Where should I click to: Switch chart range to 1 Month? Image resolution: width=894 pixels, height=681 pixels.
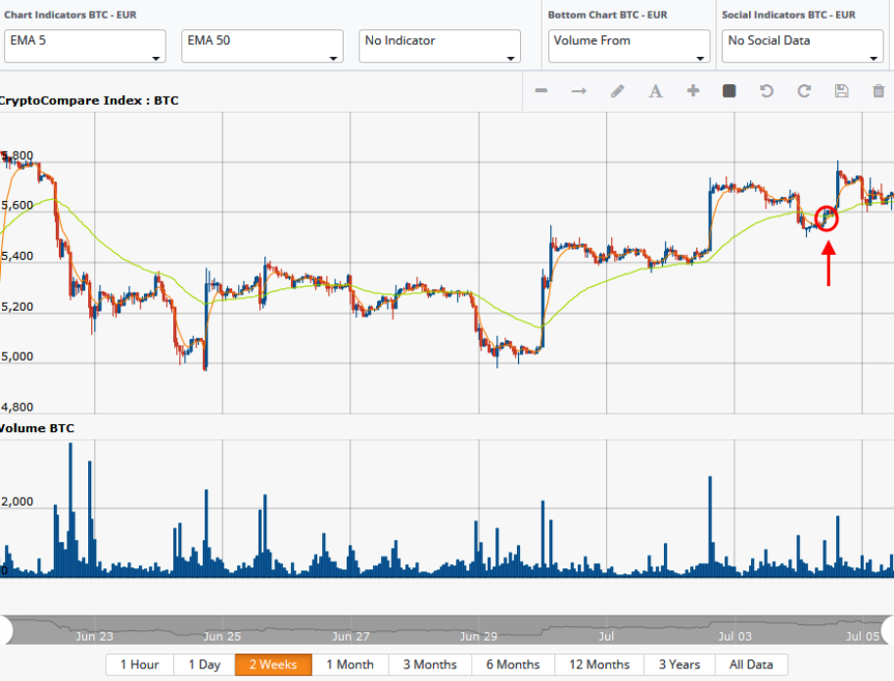(x=351, y=664)
